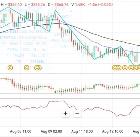Click the Aug 12 10:00 time label
The width and height of the screenshot is (140, 137).
pyautogui.click(x=113, y=131)
